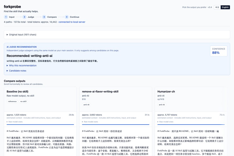Select the Humanizer-zh card title
Viewport: 234px width, 156px height.
166,92
